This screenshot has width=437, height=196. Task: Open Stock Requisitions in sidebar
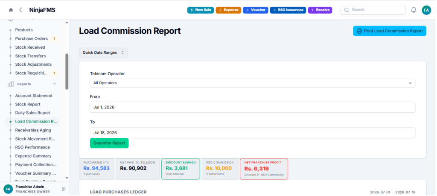32,73
